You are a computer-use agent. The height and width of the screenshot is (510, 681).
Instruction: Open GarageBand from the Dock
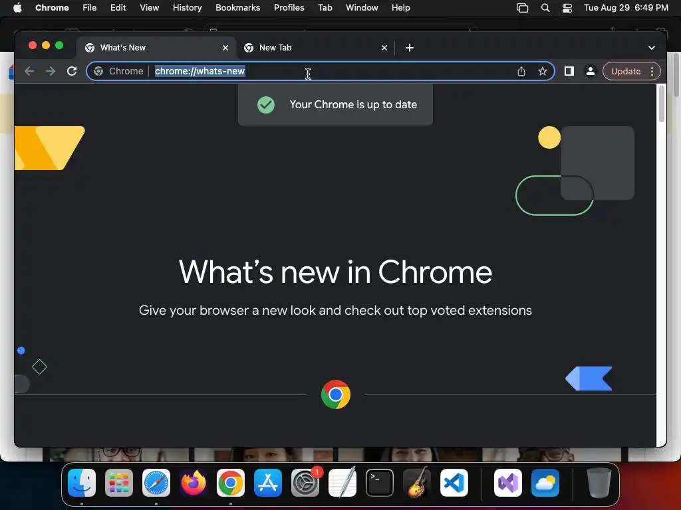[x=416, y=483]
